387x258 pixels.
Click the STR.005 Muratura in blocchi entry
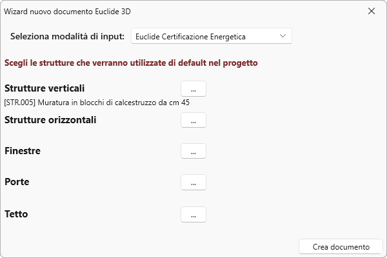tap(97, 102)
